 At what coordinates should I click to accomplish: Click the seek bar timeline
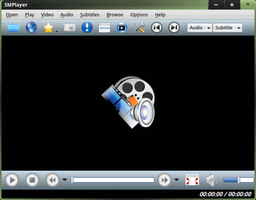[113, 180]
